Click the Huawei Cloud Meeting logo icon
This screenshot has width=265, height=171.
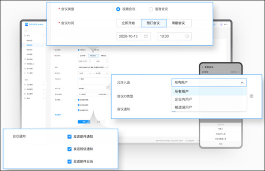[x=26, y=24]
